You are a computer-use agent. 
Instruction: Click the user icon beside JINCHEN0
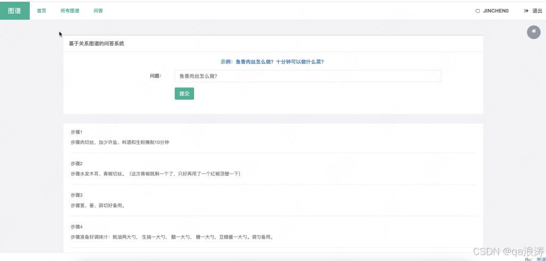tap(477, 11)
